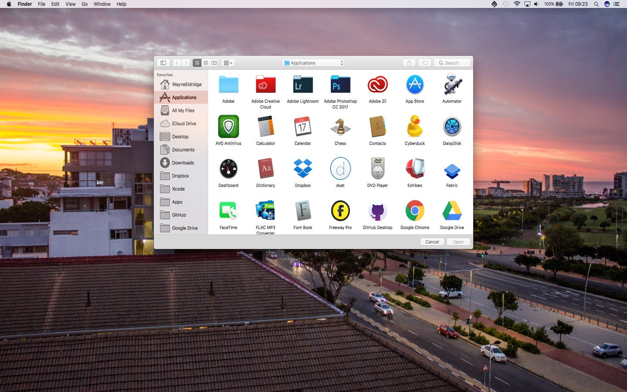Select the FLAC MP3 Converter icon
This screenshot has height=392, width=627.
coord(266,211)
